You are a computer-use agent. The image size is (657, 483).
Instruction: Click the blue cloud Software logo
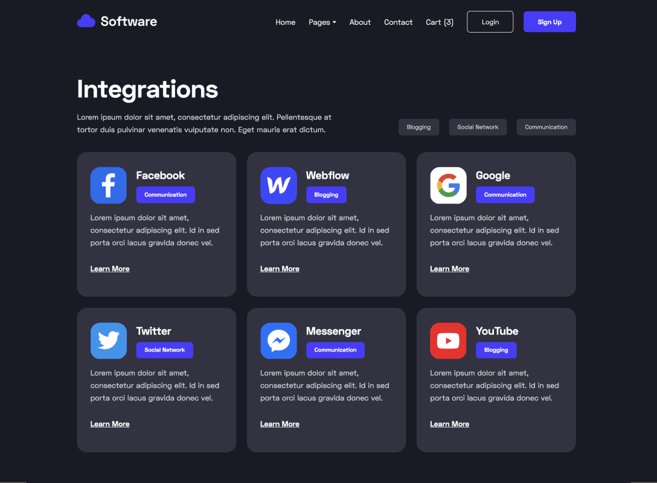86,20
